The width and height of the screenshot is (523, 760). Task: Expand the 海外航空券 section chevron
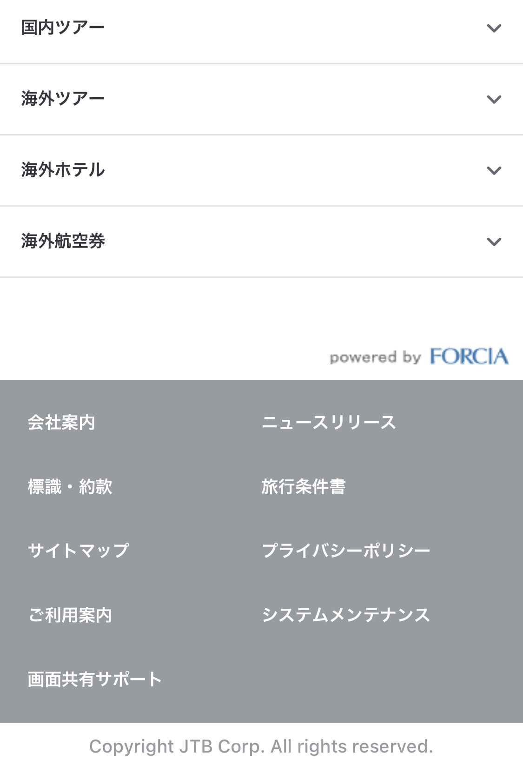point(494,242)
